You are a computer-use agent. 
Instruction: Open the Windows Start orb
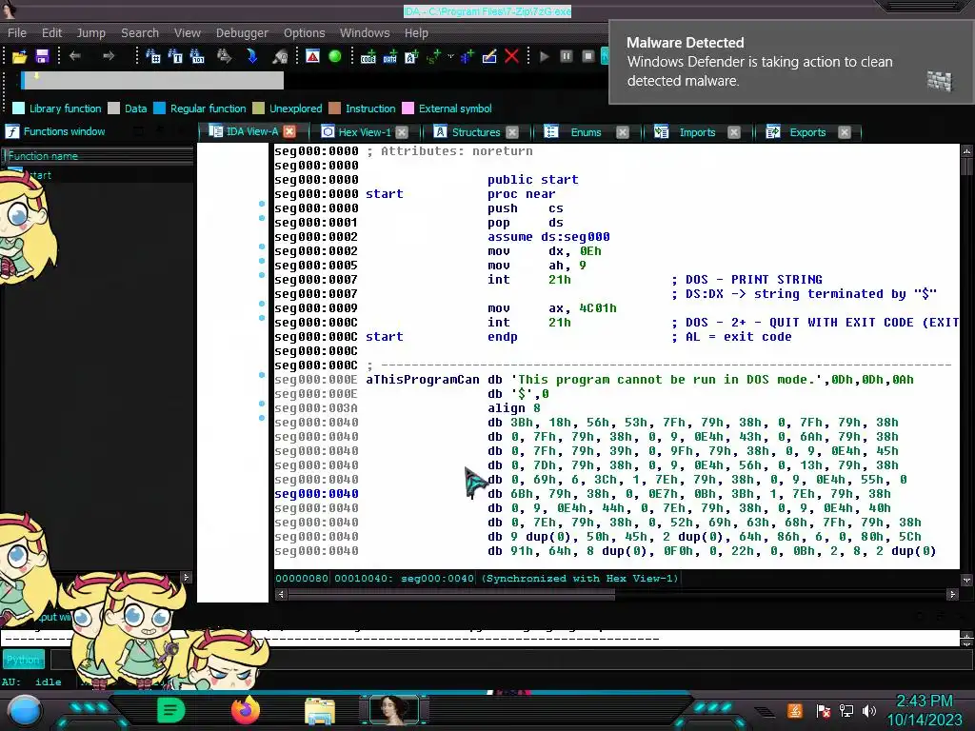coord(24,712)
